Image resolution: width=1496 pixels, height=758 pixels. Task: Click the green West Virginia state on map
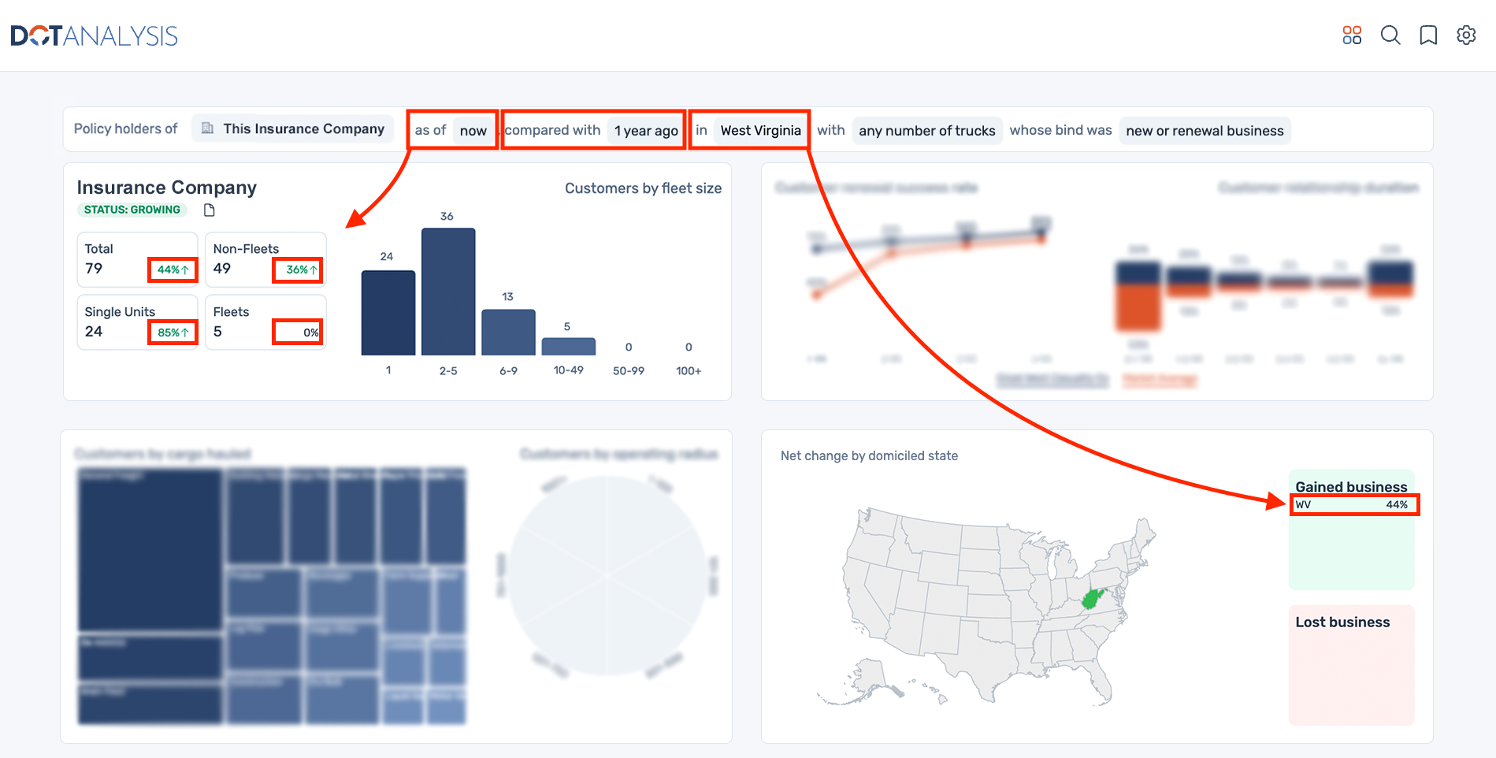pyautogui.click(x=1093, y=598)
